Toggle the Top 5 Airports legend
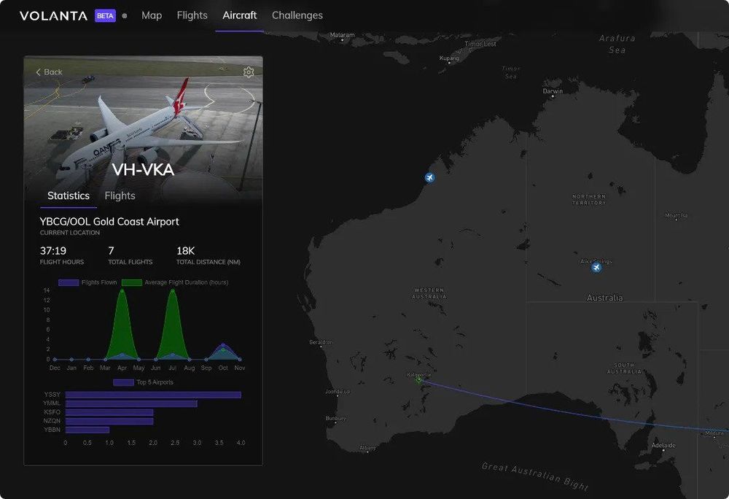Viewport: 729px width, 499px height. tap(153, 381)
